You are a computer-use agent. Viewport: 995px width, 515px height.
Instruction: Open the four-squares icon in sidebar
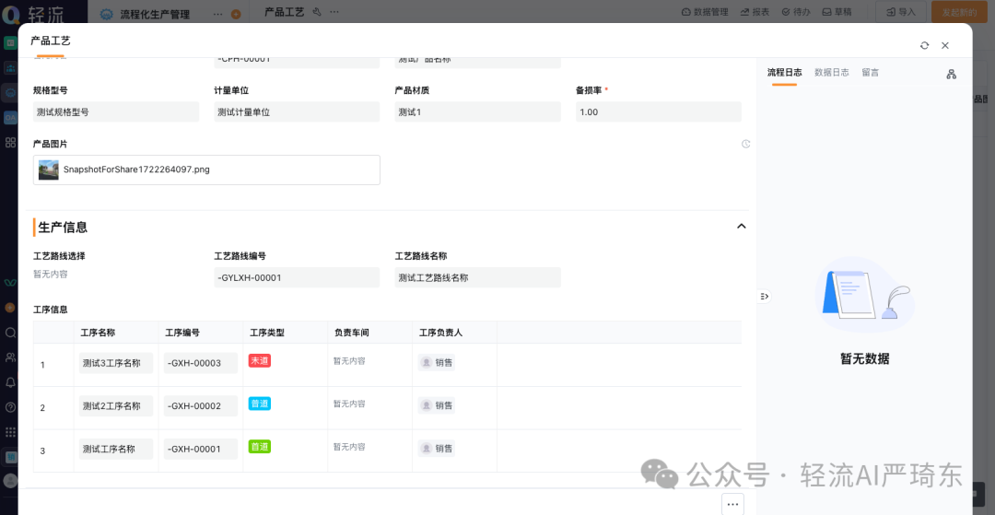point(10,142)
